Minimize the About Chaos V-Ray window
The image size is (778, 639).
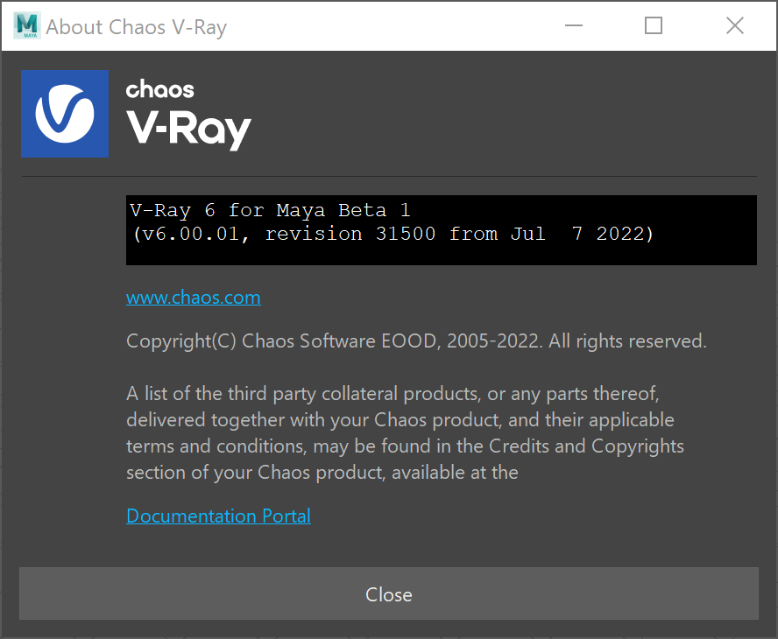click(x=574, y=25)
